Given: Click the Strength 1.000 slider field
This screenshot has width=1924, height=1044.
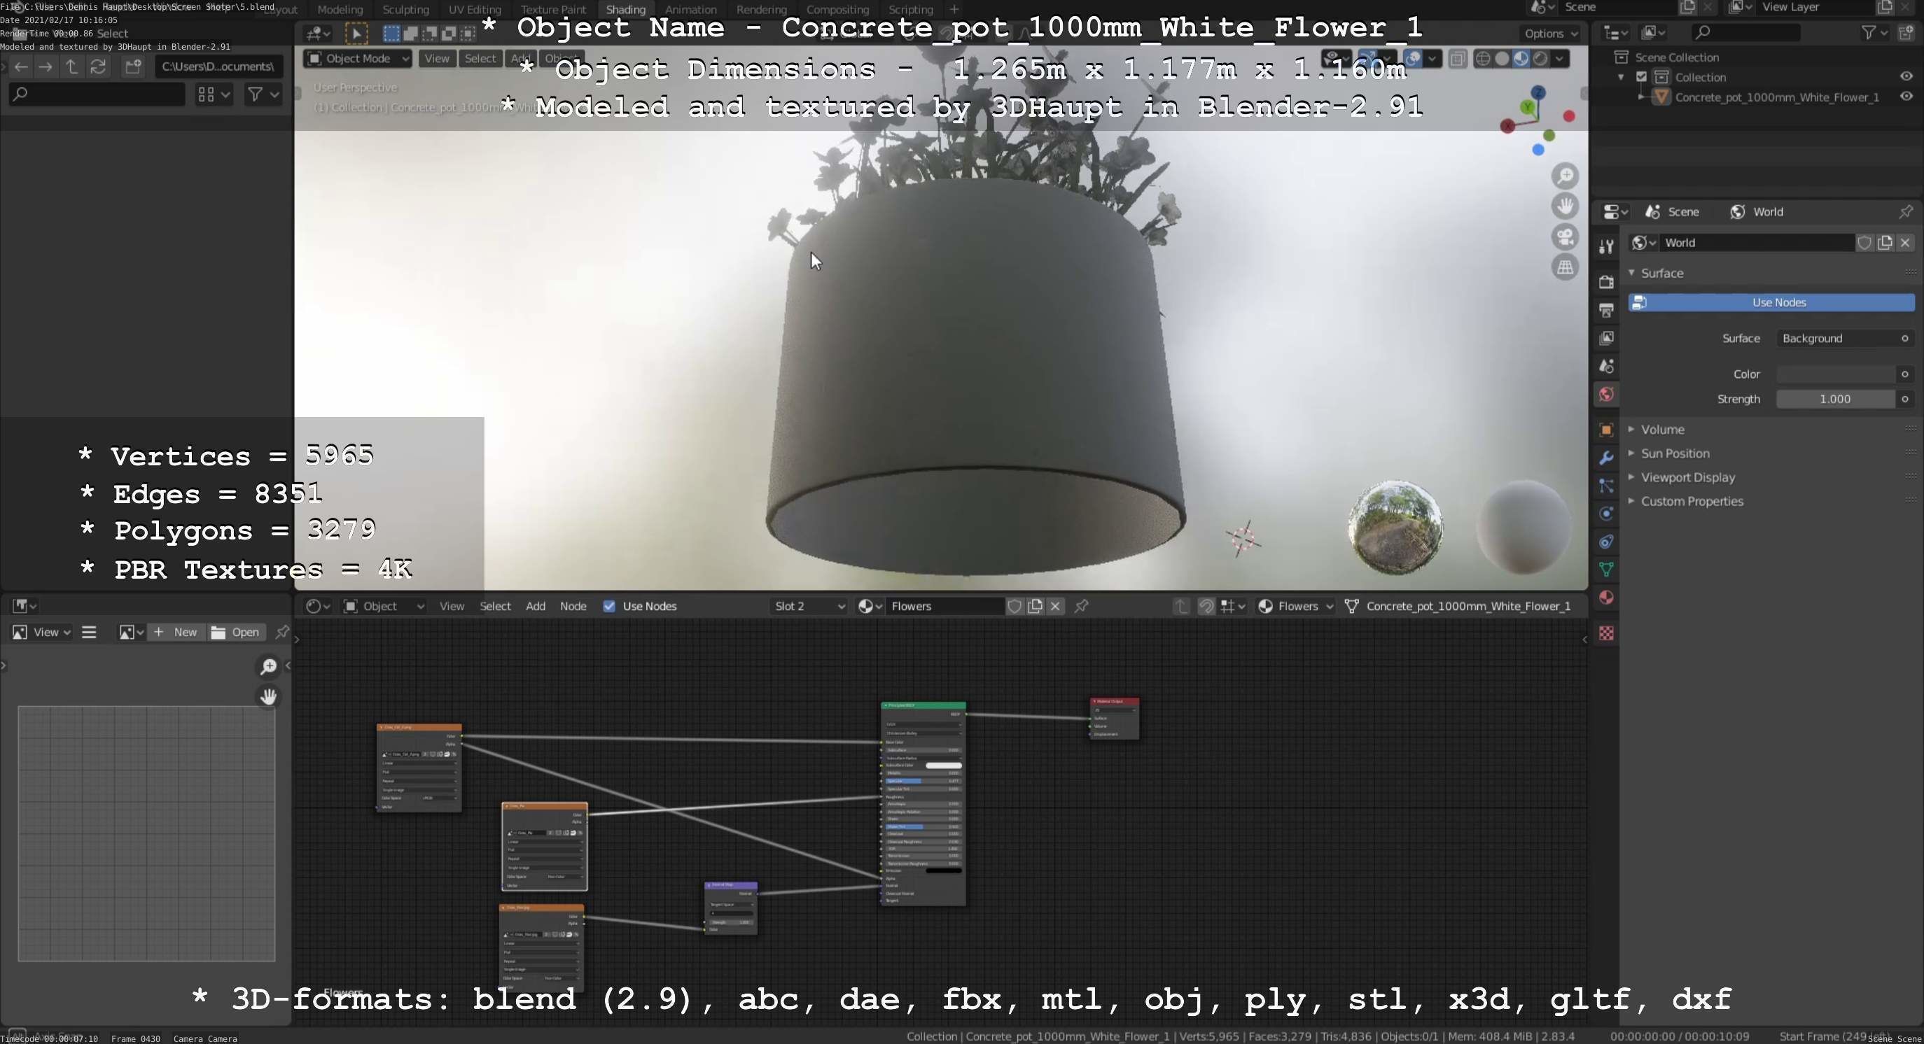Looking at the screenshot, I should point(1834,400).
